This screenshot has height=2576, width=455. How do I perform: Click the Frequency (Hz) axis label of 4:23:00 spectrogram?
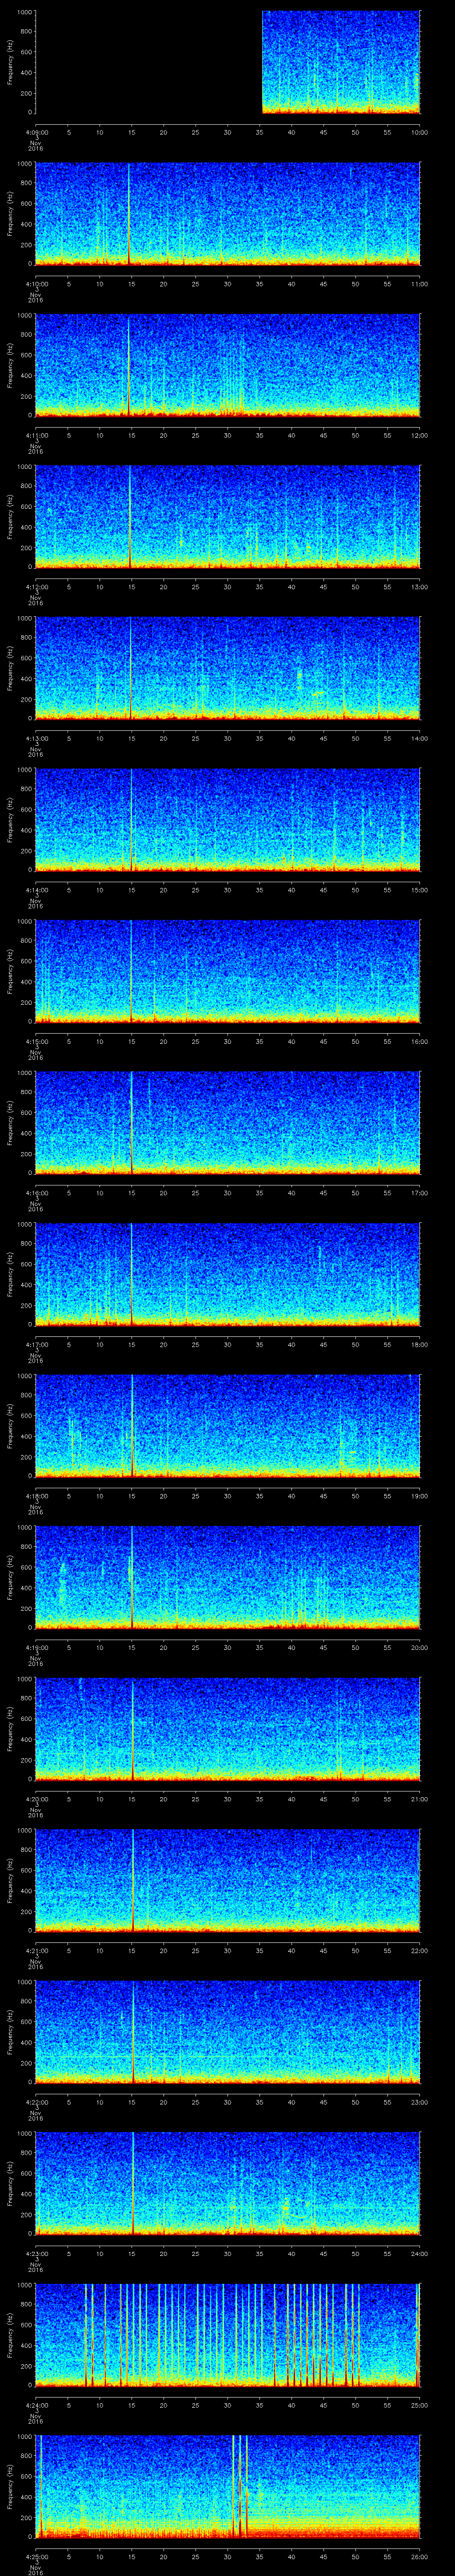click(10, 2183)
